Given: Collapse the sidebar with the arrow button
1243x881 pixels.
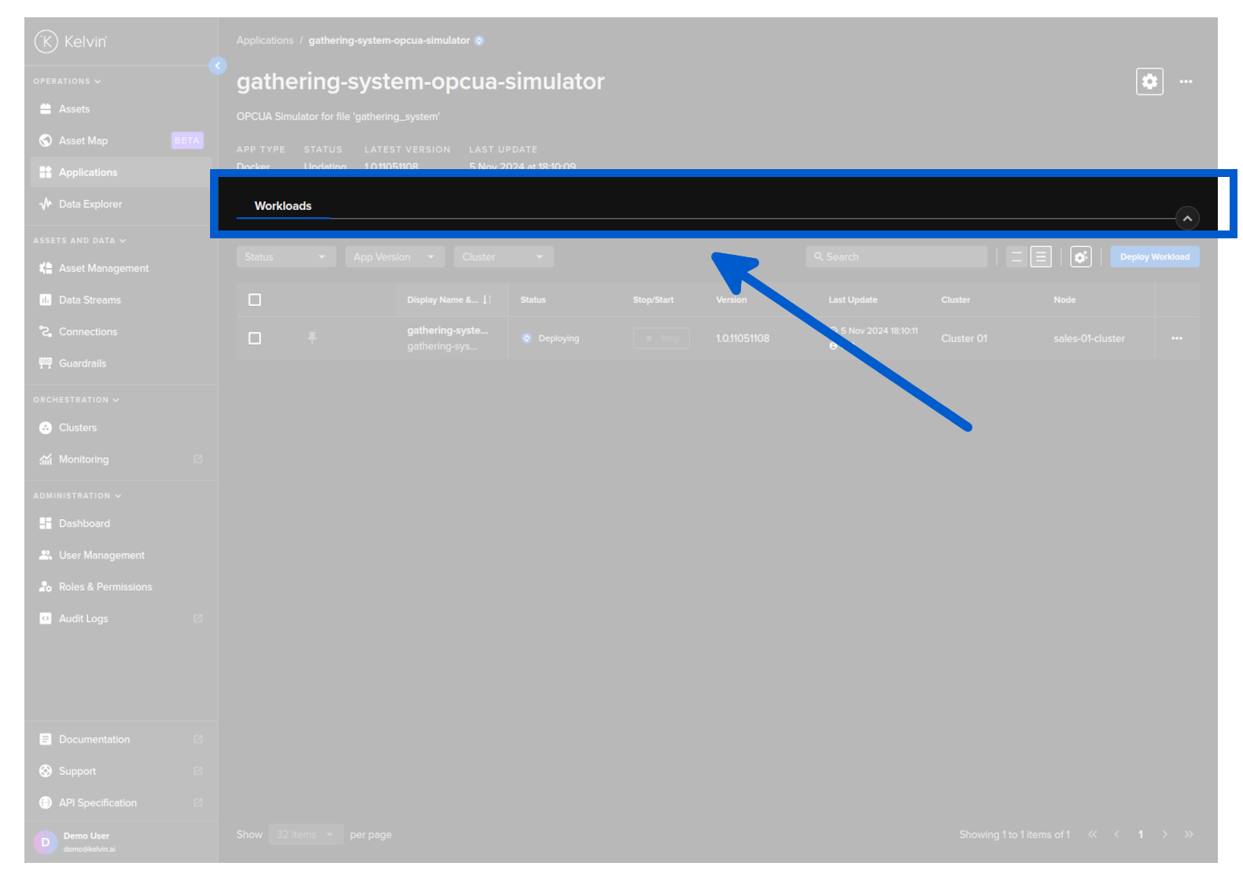Looking at the screenshot, I should pyautogui.click(x=218, y=66).
